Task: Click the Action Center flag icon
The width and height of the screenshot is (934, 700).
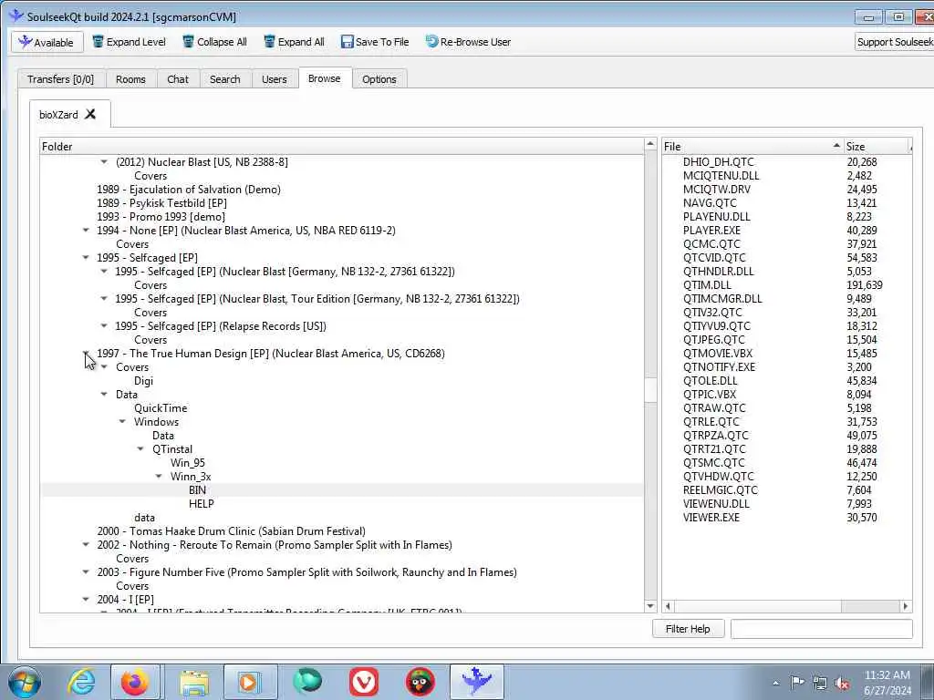Action: tap(797, 683)
